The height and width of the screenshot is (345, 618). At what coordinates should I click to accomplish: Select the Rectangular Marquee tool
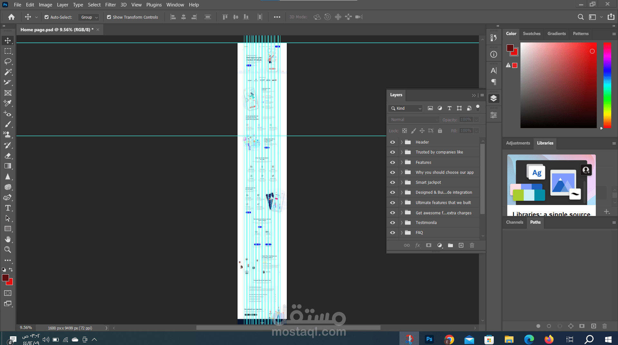pos(8,51)
